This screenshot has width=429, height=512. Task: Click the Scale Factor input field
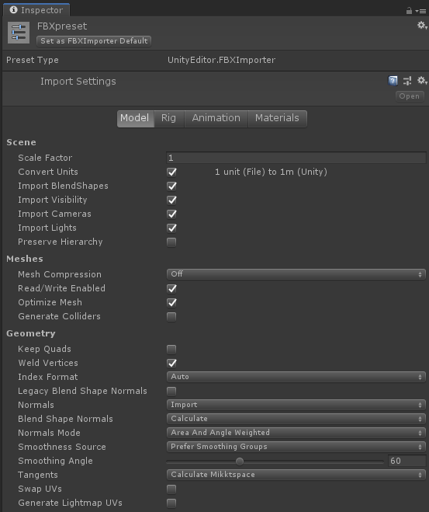click(296, 158)
